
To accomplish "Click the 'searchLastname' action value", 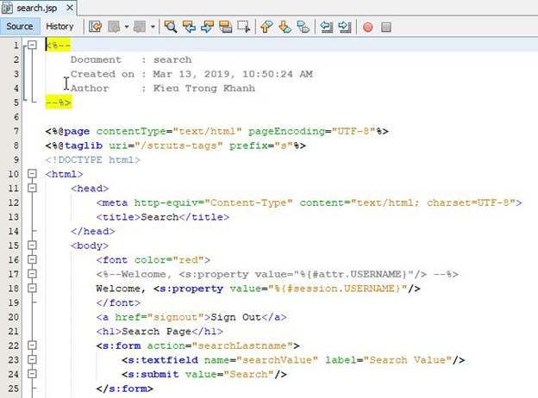I will 242,345.
